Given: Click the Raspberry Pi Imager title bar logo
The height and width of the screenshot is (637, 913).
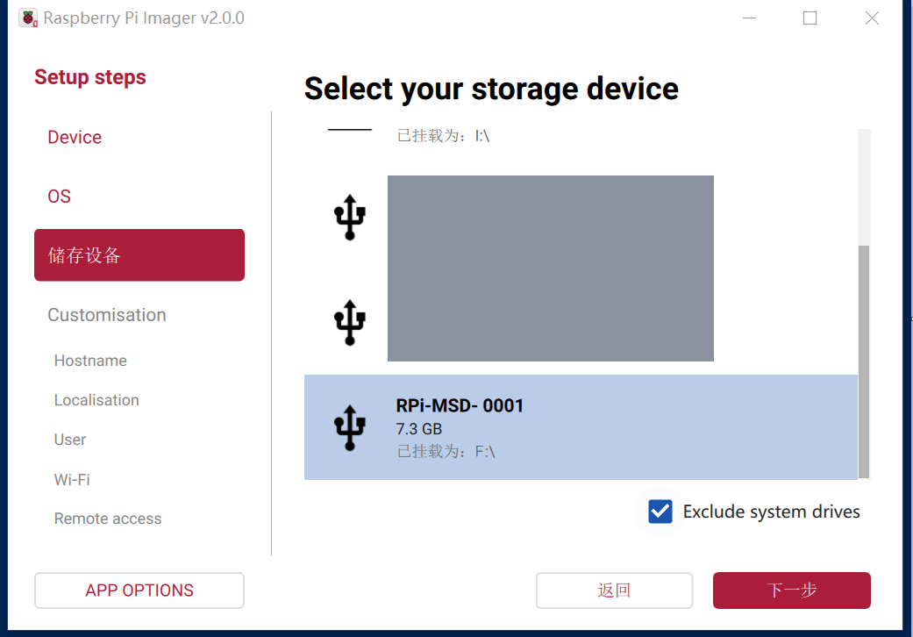Looking at the screenshot, I should tap(29, 18).
